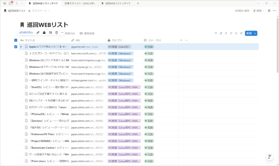
Task: Open the 共有 share dropdown
Action: click(259, 11)
